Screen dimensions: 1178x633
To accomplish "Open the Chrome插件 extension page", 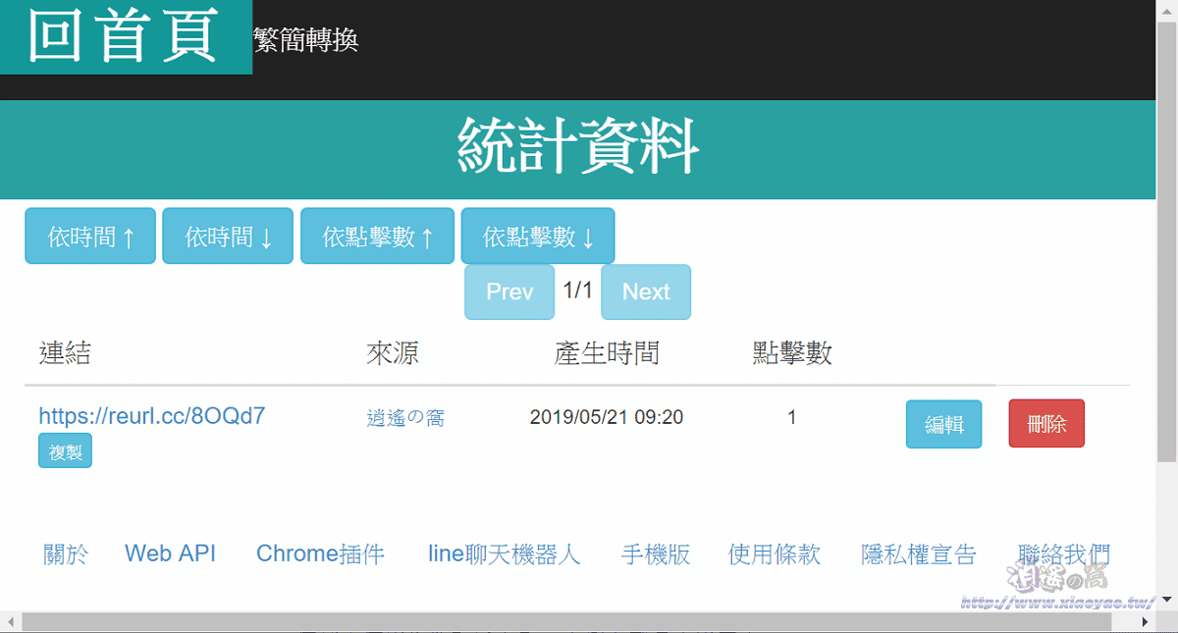I will click(x=320, y=554).
